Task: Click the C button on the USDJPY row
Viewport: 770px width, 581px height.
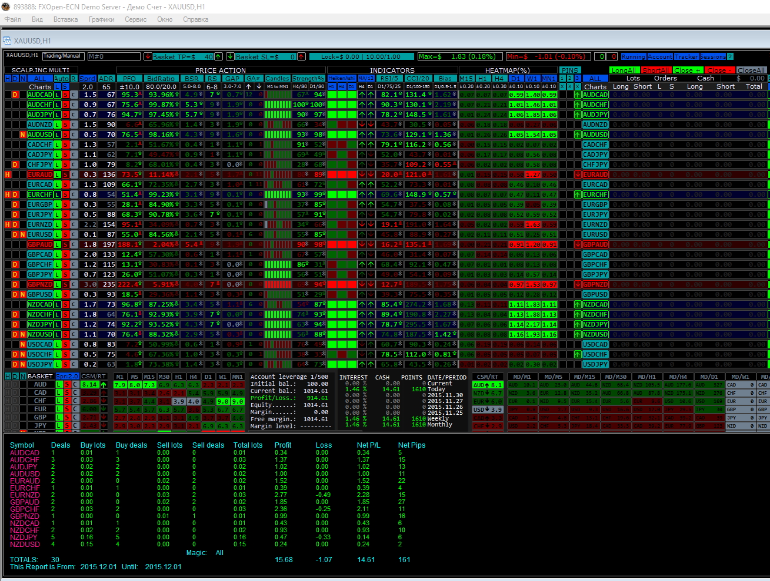Action: (x=74, y=364)
